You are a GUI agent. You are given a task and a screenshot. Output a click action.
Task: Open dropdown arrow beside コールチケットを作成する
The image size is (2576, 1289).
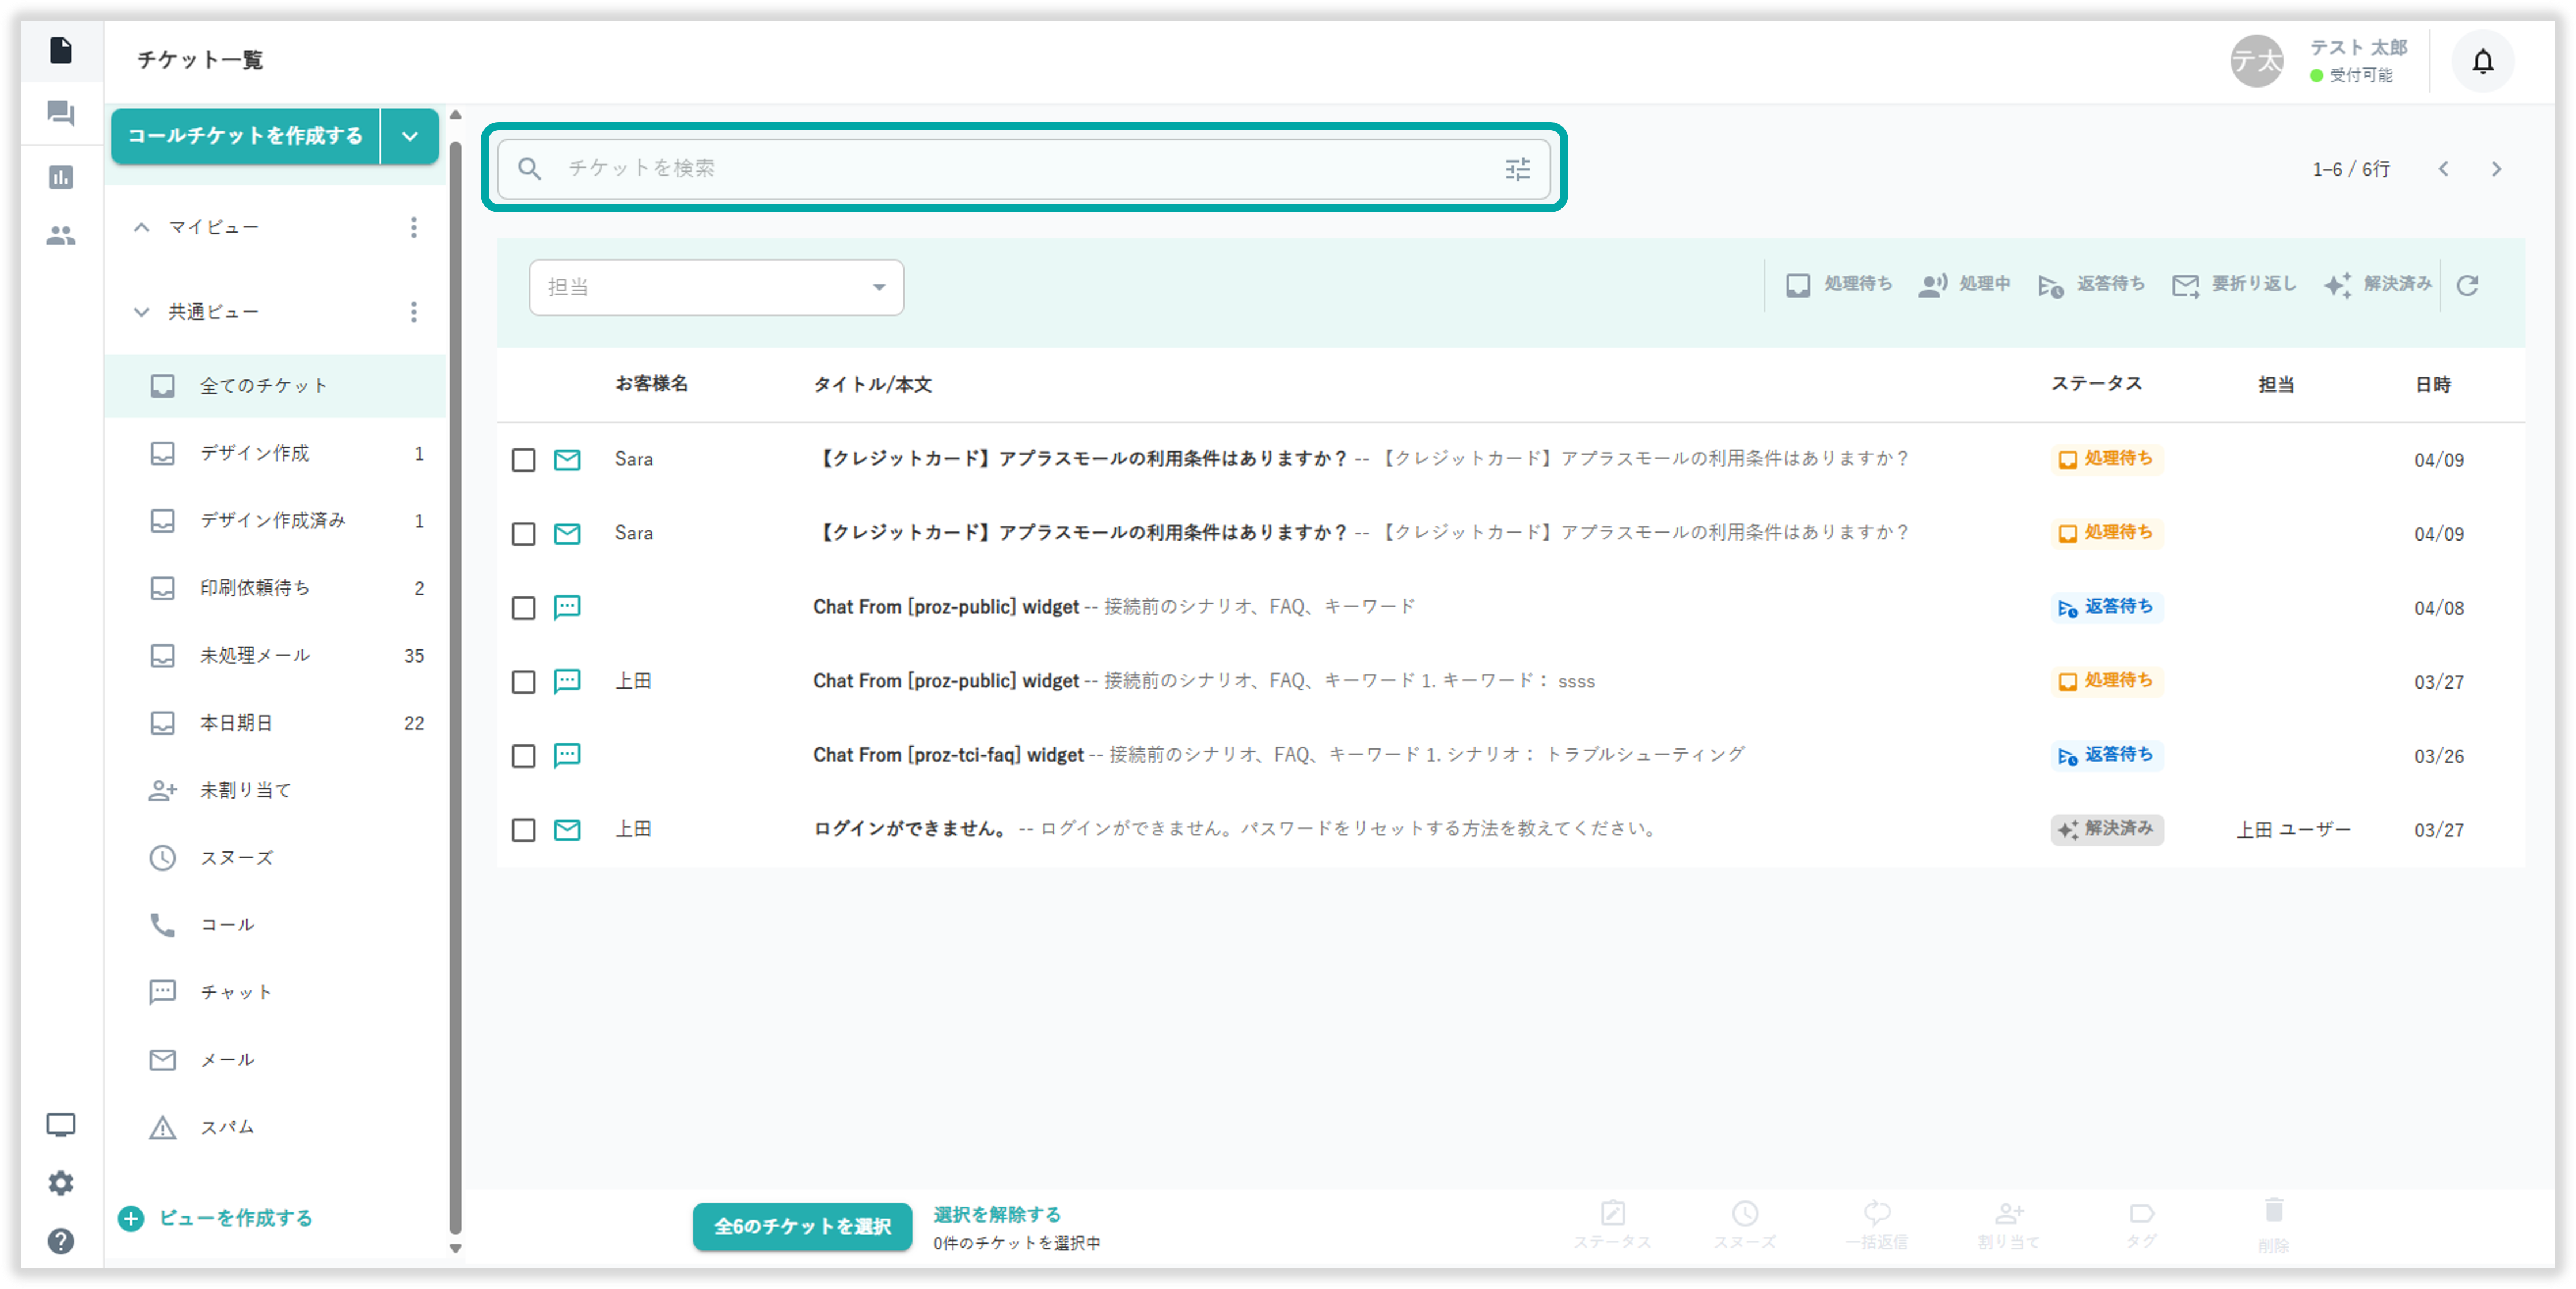(410, 137)
